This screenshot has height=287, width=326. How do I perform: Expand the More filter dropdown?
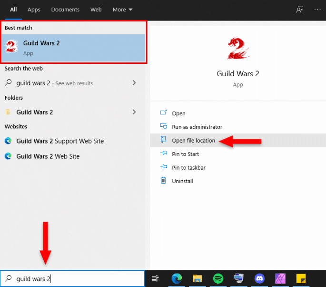point(122,10)
